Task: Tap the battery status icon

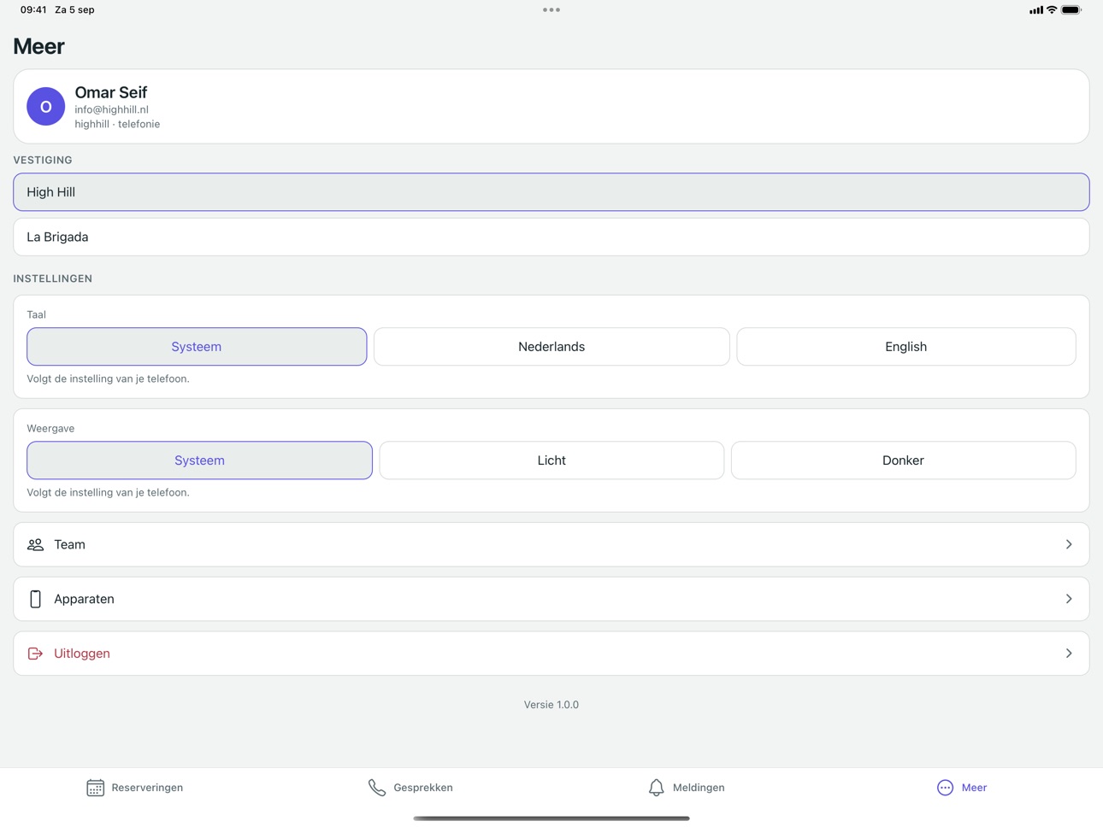Action: pos(1071,10)
